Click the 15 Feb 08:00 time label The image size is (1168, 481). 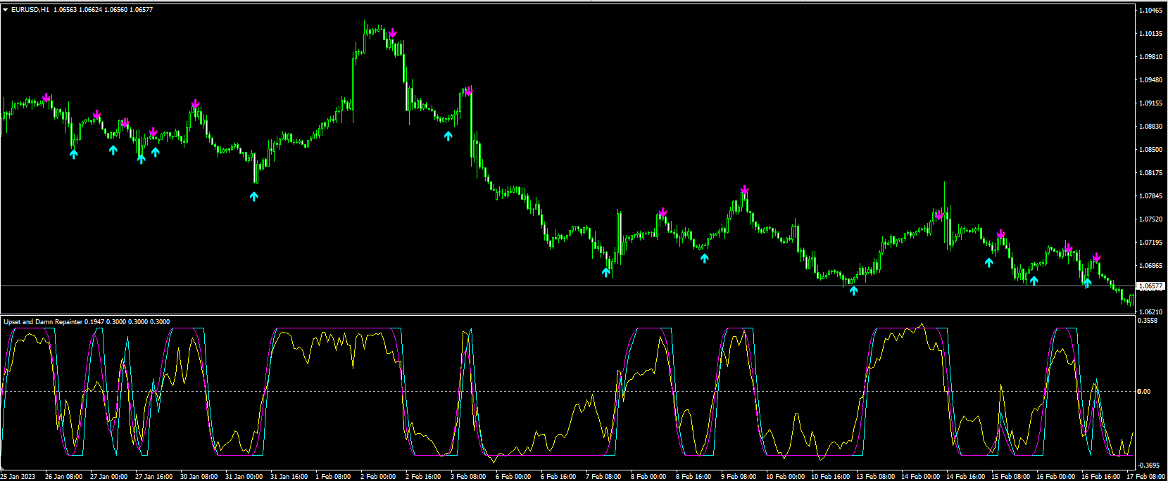tap(1010, 477)
